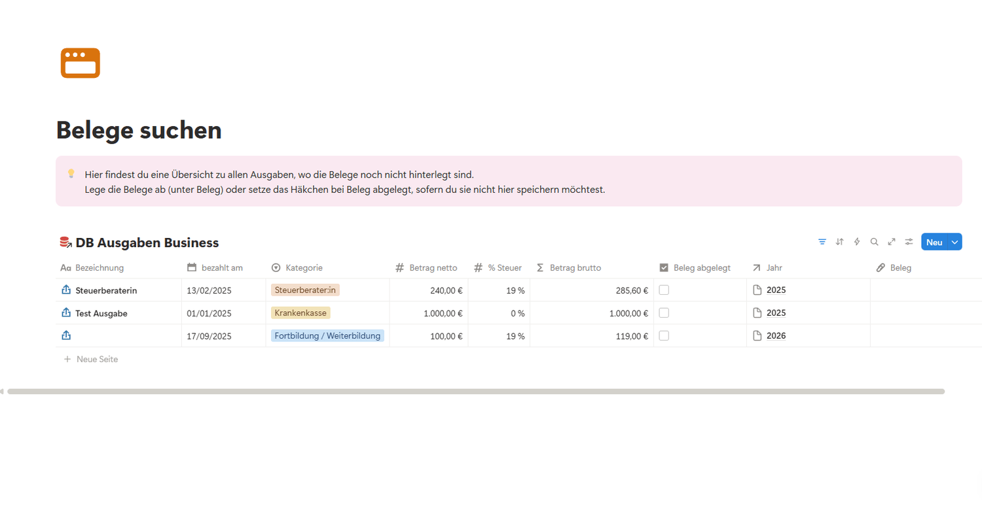Tick Beleg abgelegt for Test Ausgabe
This screenshot has height=508, width=982.
pos(664,313)
